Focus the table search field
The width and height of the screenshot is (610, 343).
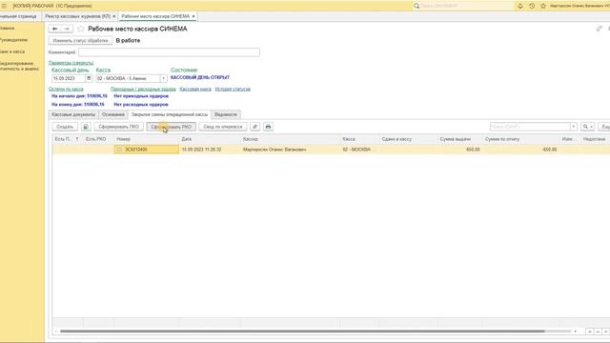click(x=530, y=127)
